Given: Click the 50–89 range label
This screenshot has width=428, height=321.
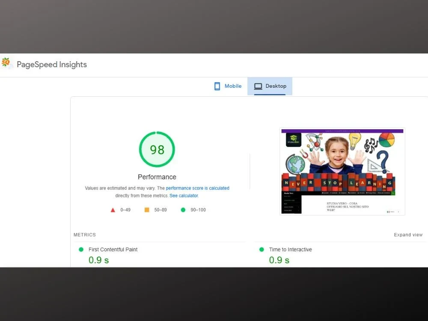Looking at the screenshot, I should click(160, 210).
